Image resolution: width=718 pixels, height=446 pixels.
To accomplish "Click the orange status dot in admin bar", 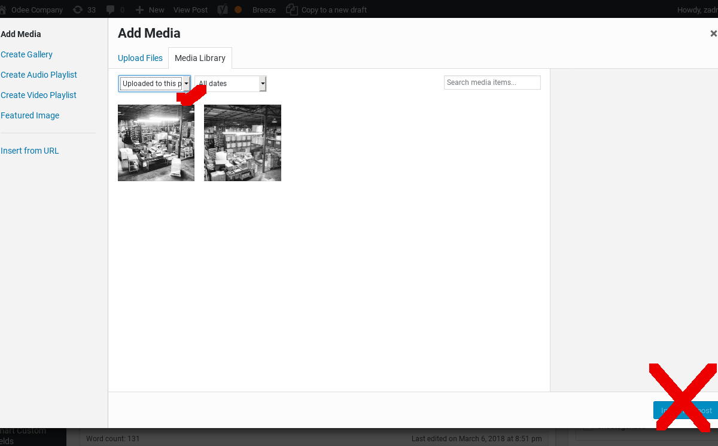I will click(x=238, y=10).
